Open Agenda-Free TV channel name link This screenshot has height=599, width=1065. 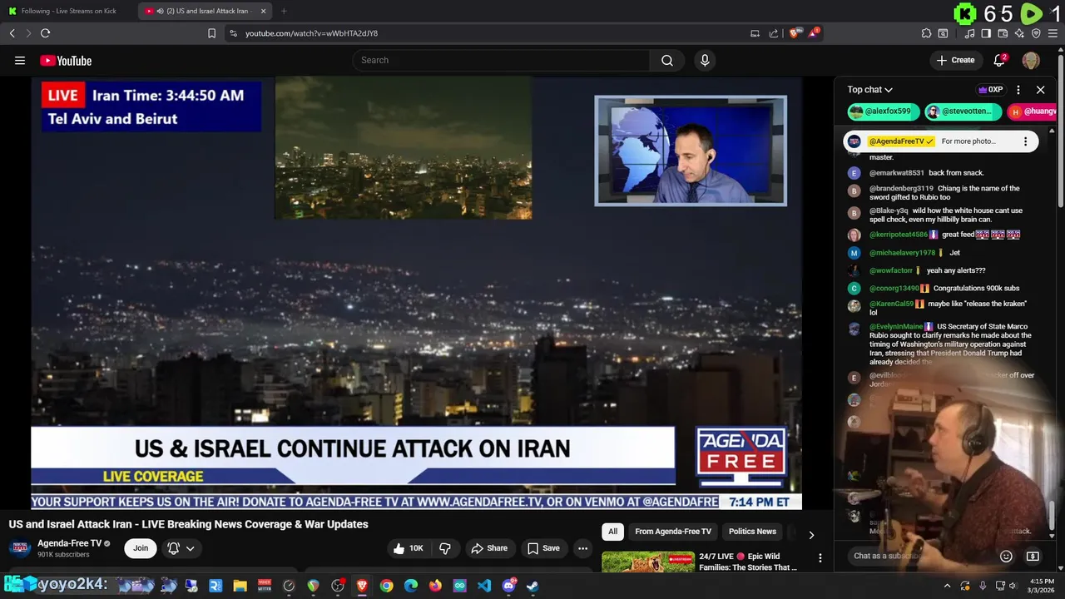(x=69, y=543)
